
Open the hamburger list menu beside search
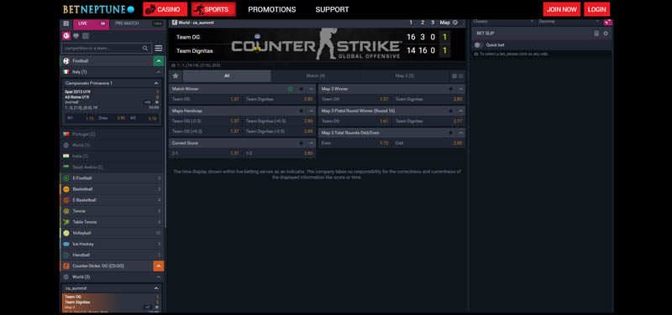159,49
